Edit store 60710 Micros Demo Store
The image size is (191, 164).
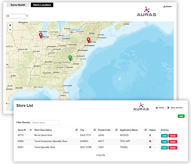click(x=164, y=136)
